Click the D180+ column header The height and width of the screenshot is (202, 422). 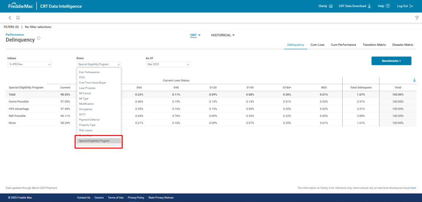286,88
